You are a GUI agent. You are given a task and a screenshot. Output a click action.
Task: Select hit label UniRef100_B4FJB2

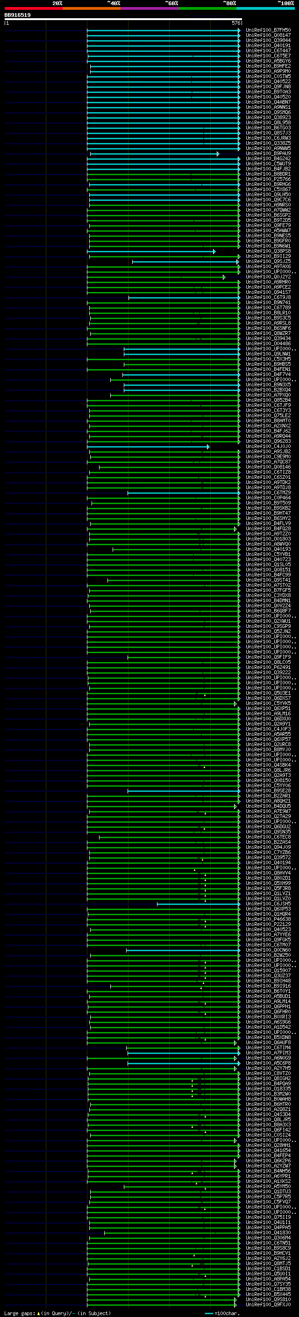[x=268, y=169]
